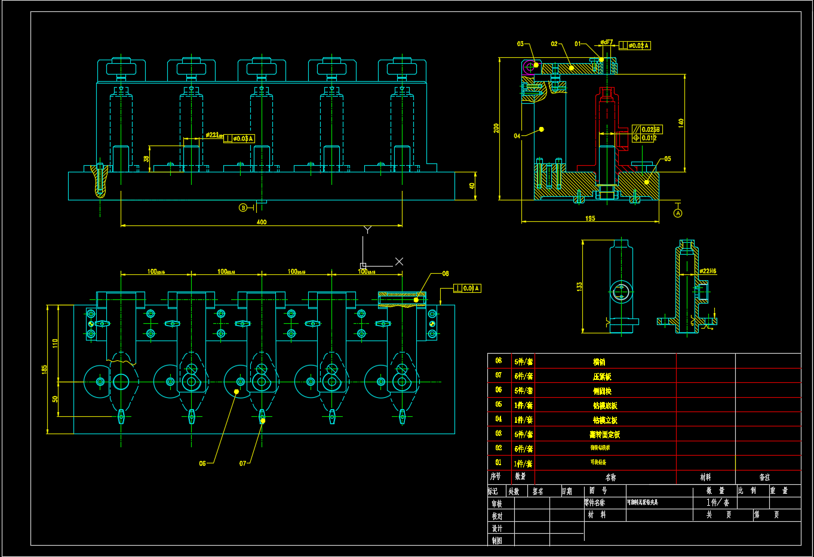Click the 195 width dimension text
Screen dimensions: 814x557
(x=590, y=218)
